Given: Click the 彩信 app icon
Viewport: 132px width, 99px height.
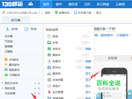Looking at the screenshot, I should [x=49, y=42].
